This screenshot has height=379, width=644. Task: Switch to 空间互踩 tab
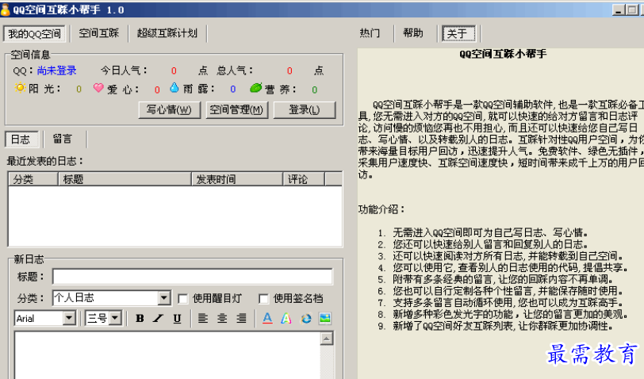(99, 33)
